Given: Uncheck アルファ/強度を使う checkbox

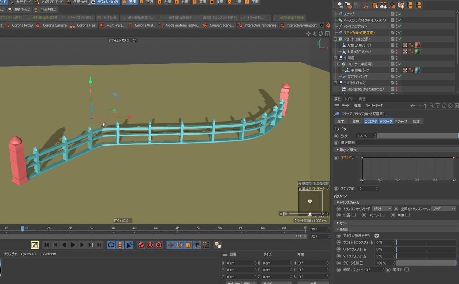Looking at the screenshot, I should (377, 235).
